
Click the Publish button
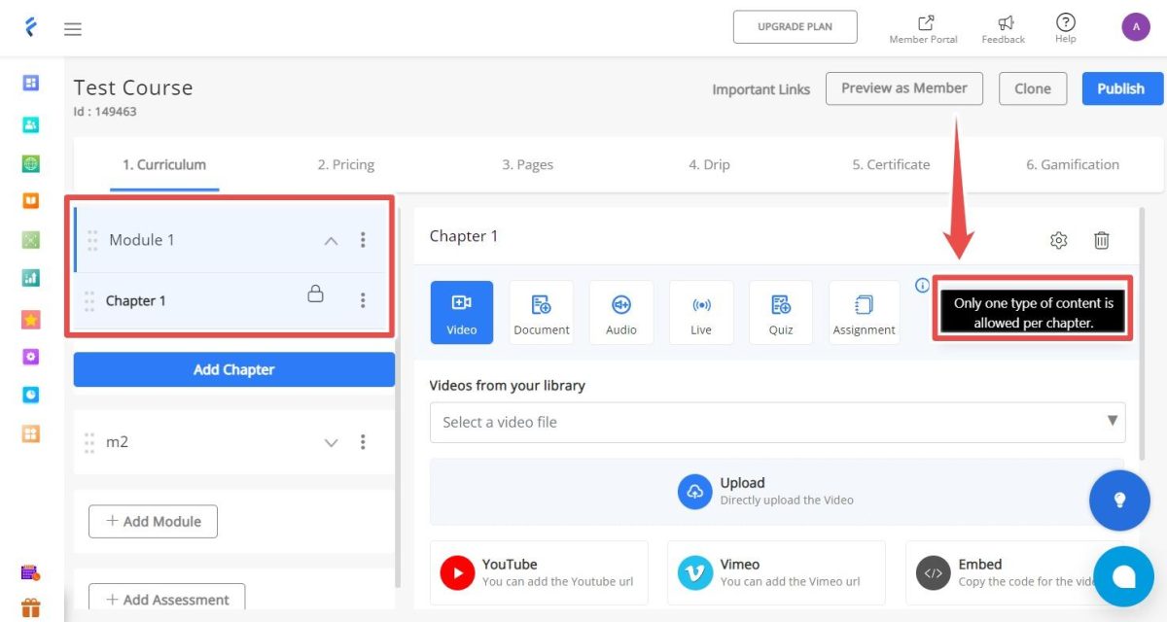click(1122, 88)
